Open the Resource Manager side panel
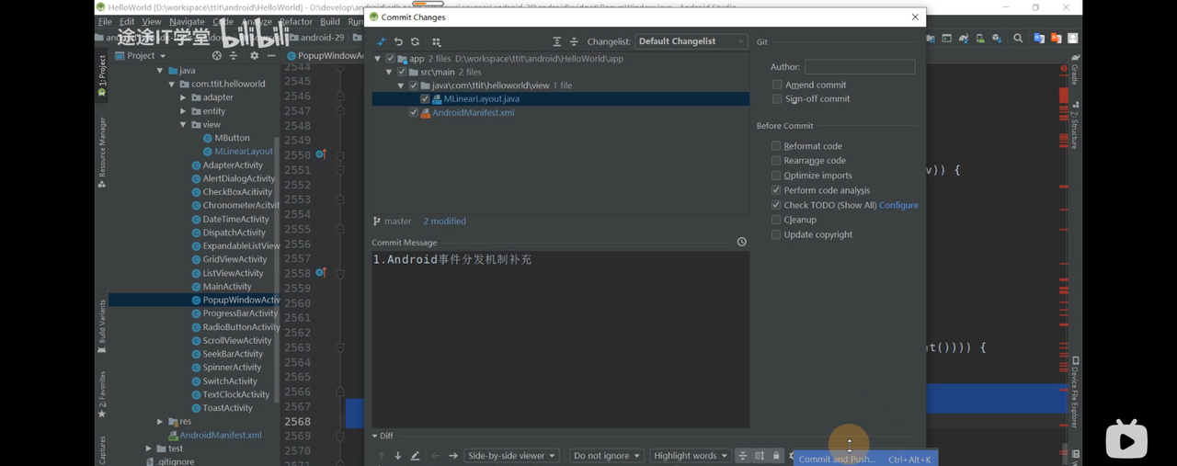The height and width of the screenshot is (466, 1177). tap(101, 153)
